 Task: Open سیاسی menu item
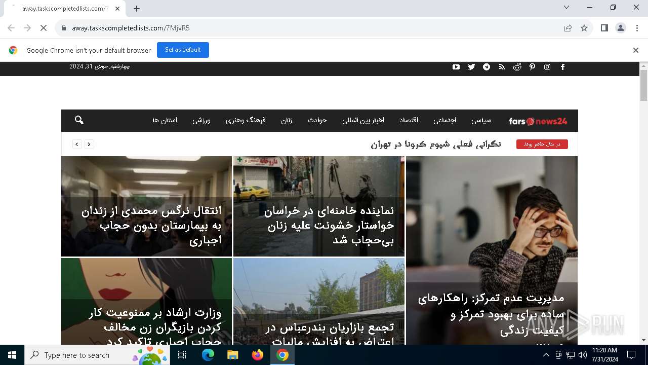(481, 120)
